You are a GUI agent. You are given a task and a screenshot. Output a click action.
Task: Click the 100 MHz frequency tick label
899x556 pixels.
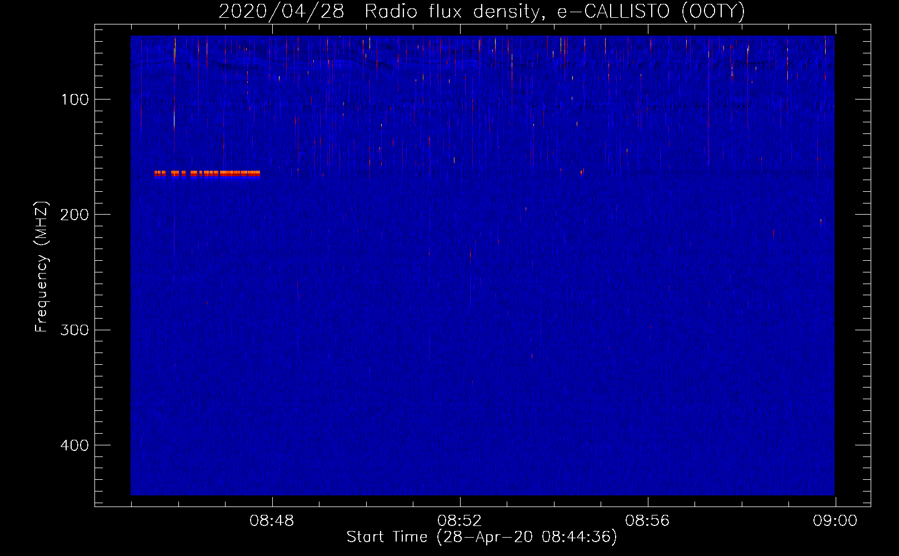click(75, 100)
